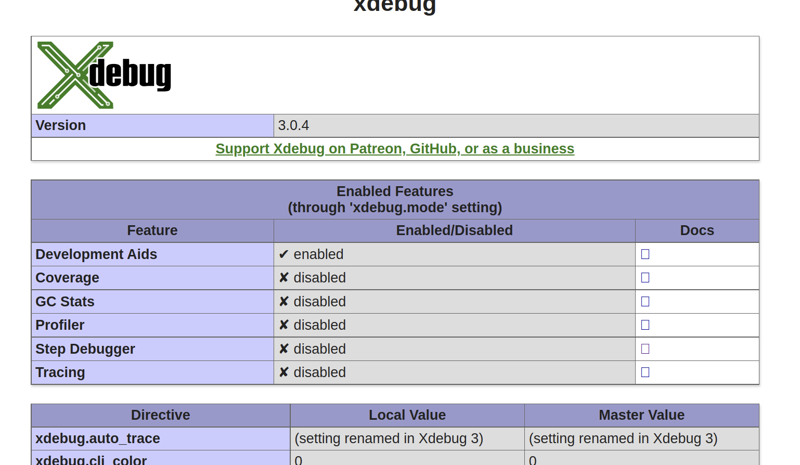Click the GC Stats feature name
Image resolution: width=800 pixels, height=465 pixels.
pyautogui.click(x=65, y=302)
